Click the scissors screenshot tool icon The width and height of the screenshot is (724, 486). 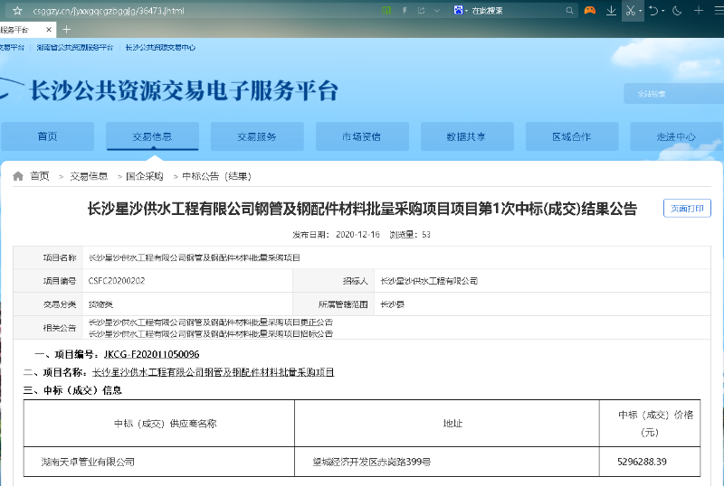[x=629, y=11]
